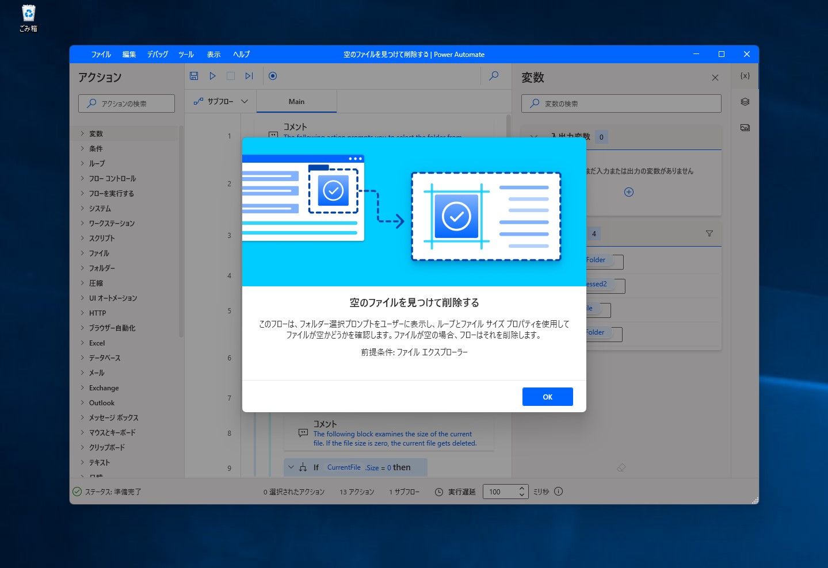Viewport: 828px width, 568px height.
Task: Open the UI elements panel
Action: coord(745,102)
